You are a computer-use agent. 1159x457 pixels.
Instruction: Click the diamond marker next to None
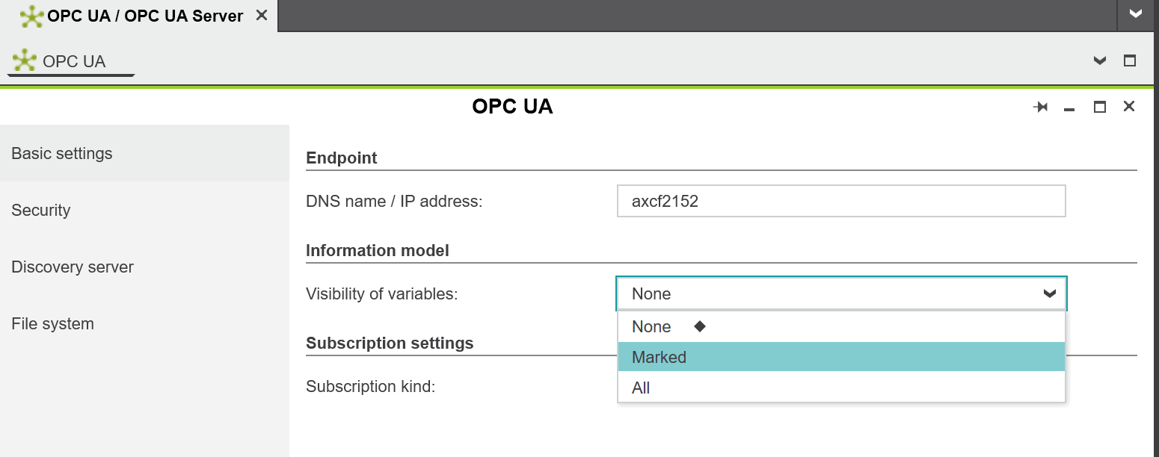coord(700,326)
